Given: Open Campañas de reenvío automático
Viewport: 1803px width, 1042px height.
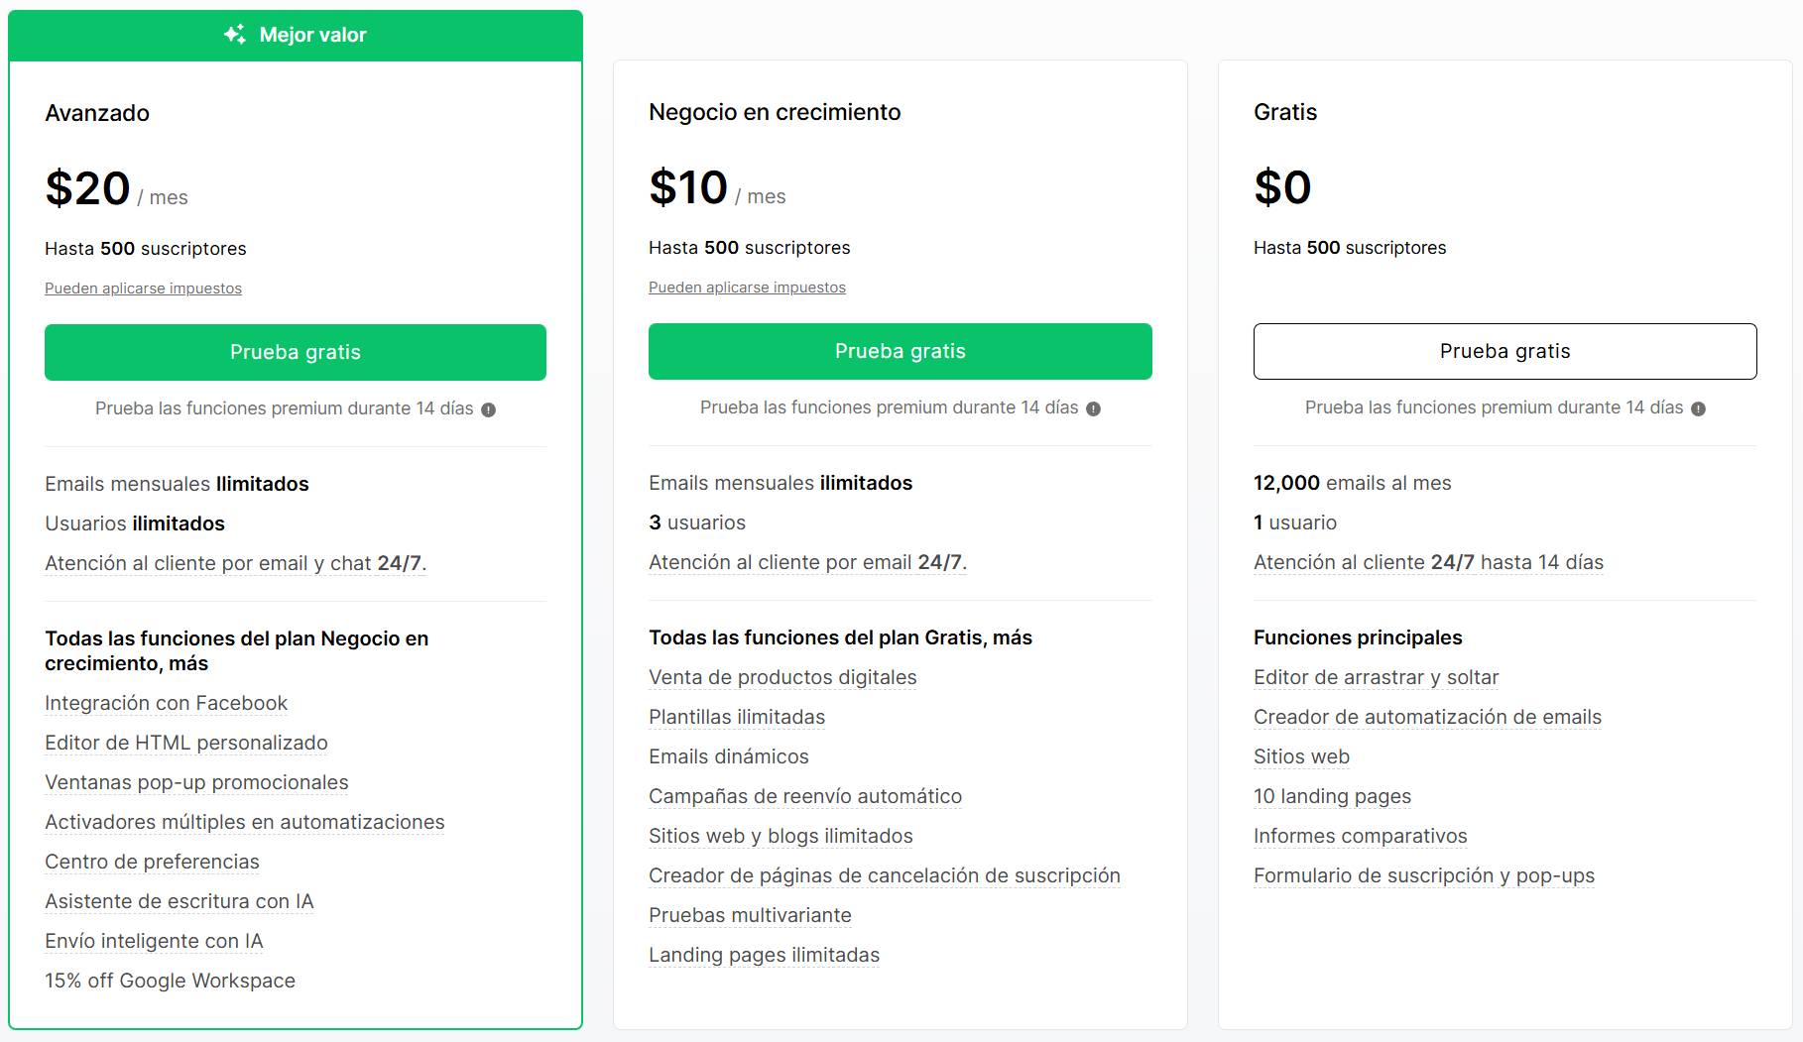Looking at the screenshot, I should click(804, 796).
